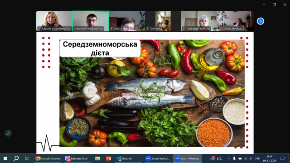The image size is (290, 163).
Task: Close the Zoom meeting window
Action: tap(285, 5)
